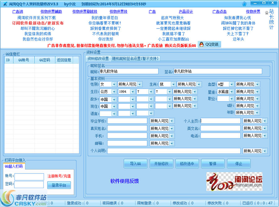Open the 怪物世界辅助 link
Image resolution: width=279 pixels, height=207 pixels.
[51, 11]
